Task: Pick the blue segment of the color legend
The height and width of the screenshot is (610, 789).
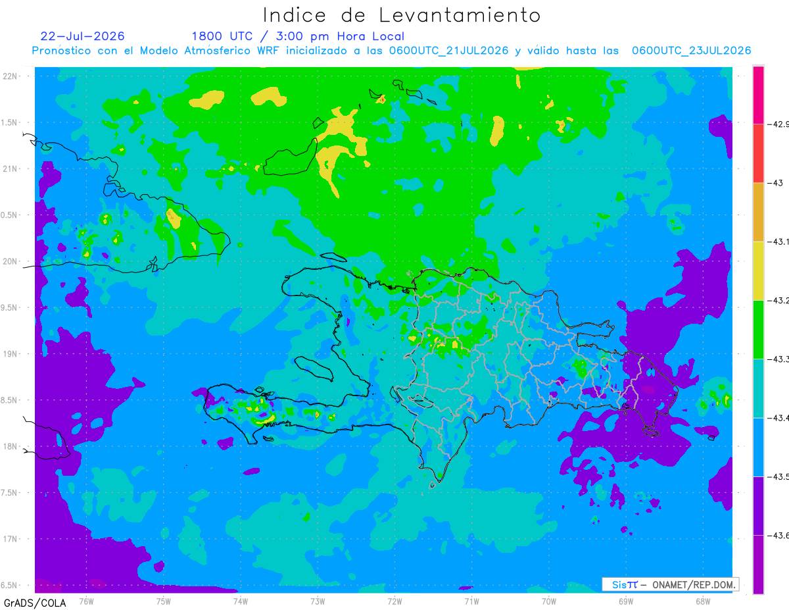Action: pyautogui.click(x=758, y=447)
